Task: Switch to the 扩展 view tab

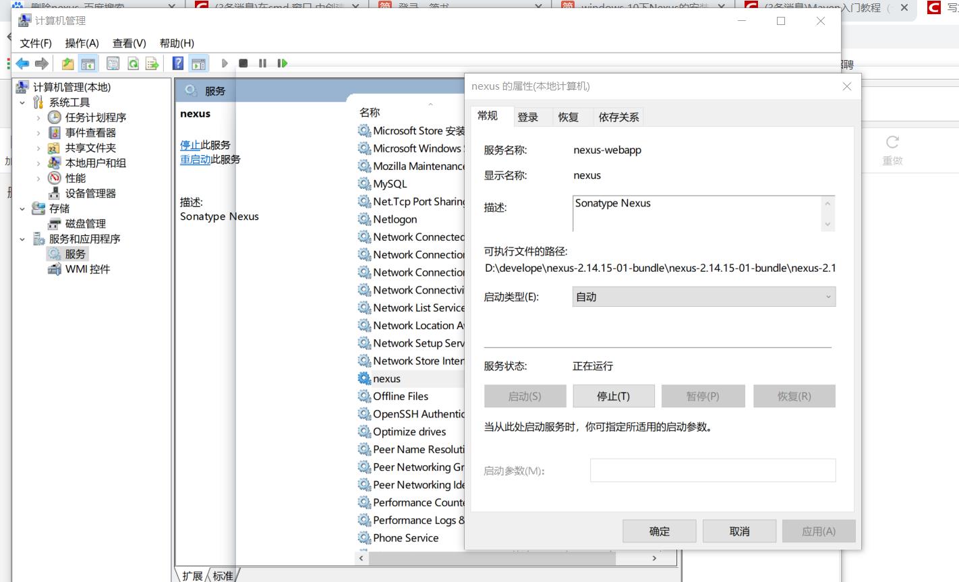Action: pos(192,576)
